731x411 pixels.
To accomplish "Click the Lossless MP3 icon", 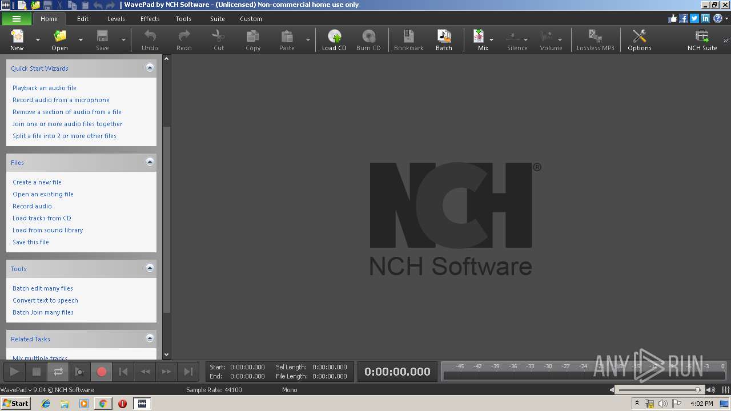I will [595, 40].
